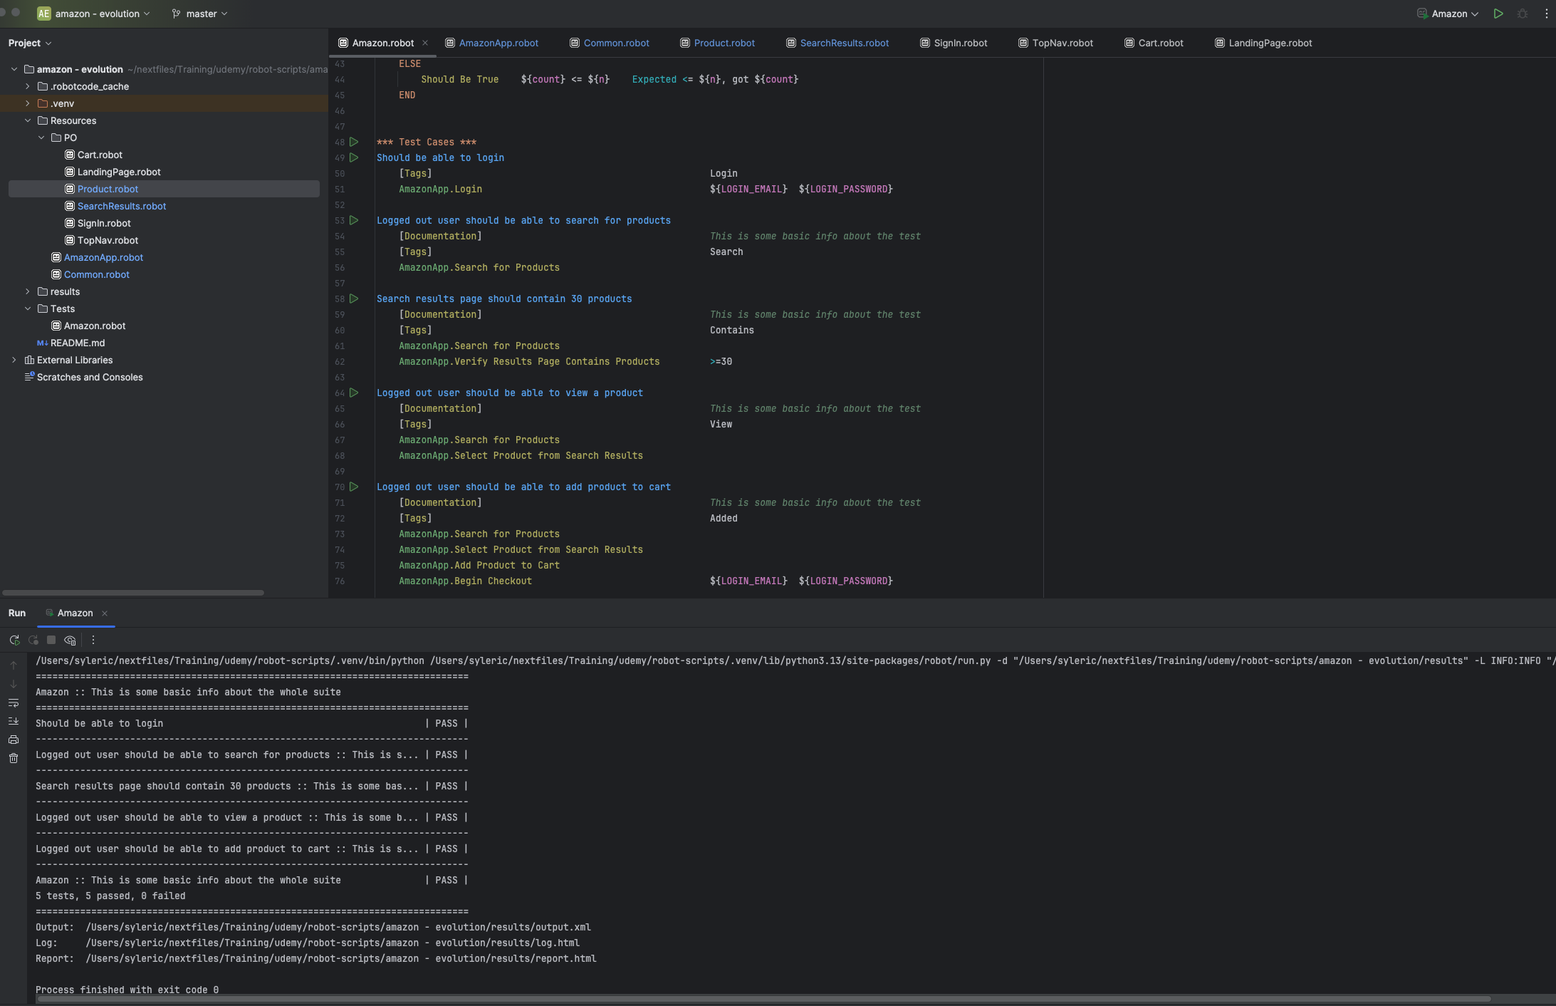This screenshot has height=1006, width=1556.
Task: Toggle the console filter eye icon
Action: tap(71, 641)
